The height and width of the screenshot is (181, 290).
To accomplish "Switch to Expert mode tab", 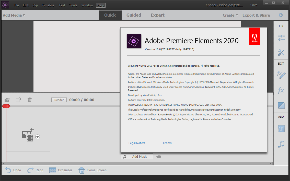I will (x=158, y=15).
